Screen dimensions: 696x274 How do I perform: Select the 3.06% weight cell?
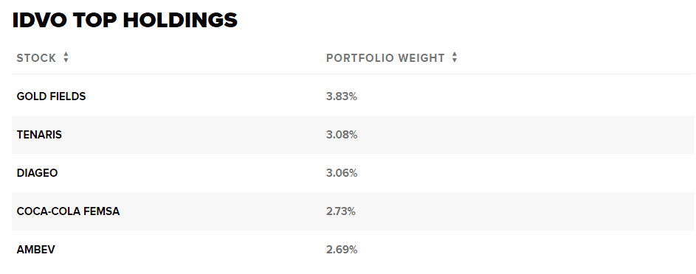pos(341,173)
